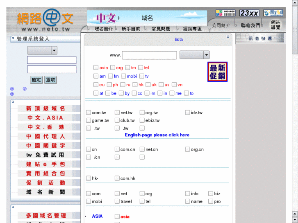Enable the net.cn checkbox

(x=142, y=149)
